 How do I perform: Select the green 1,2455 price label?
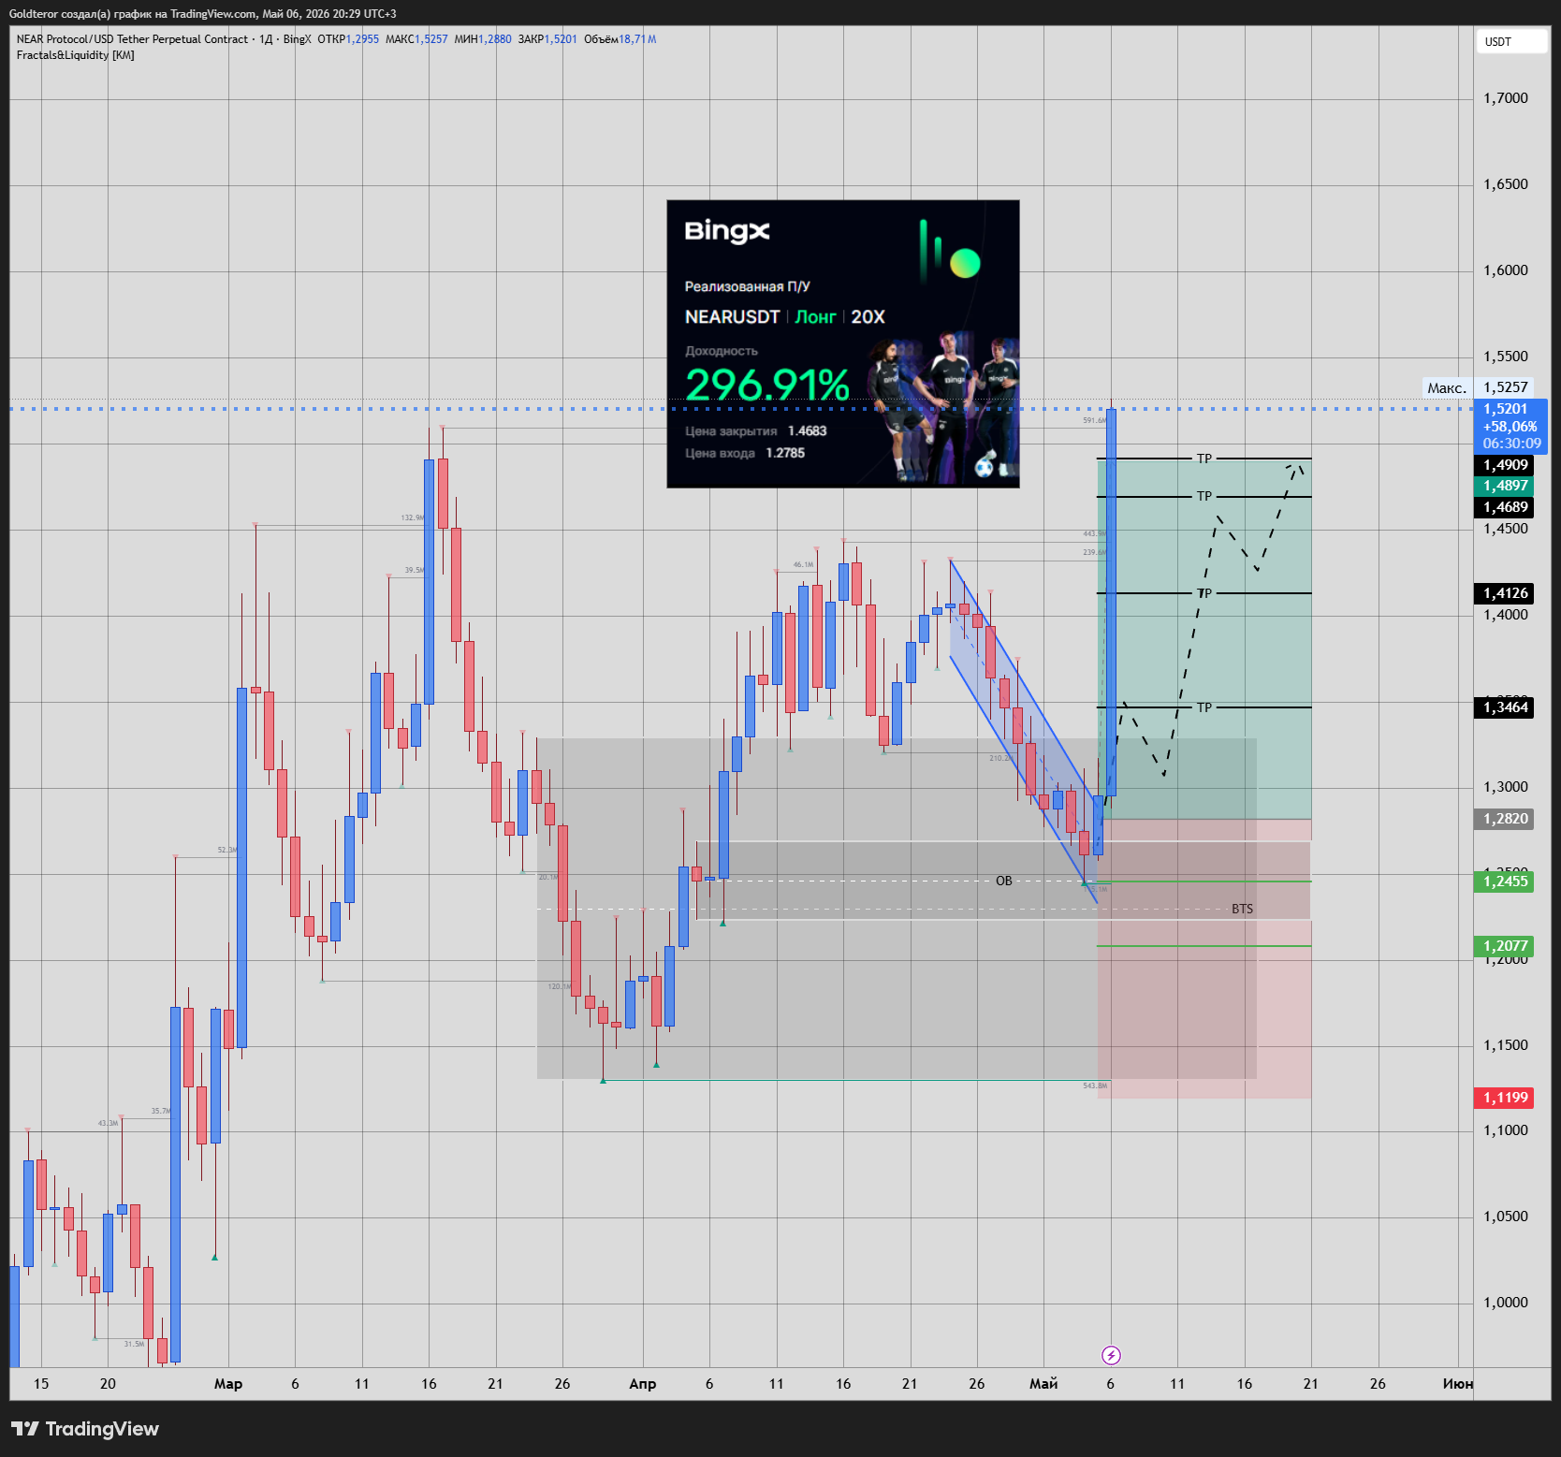coord(1504,881)
